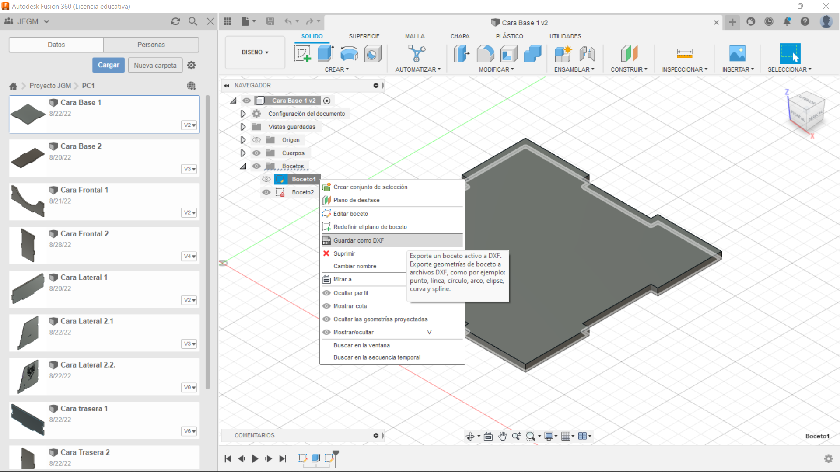Viewport: 840px width, 472px height.
Task: Choose Guardar como DXF from context menu
Action: tap(358, 240)
